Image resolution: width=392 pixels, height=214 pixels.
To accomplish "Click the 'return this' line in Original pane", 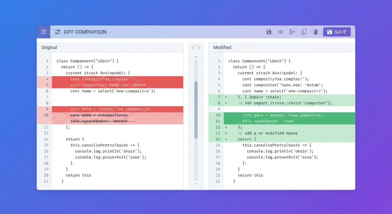I will coord(78,175).
